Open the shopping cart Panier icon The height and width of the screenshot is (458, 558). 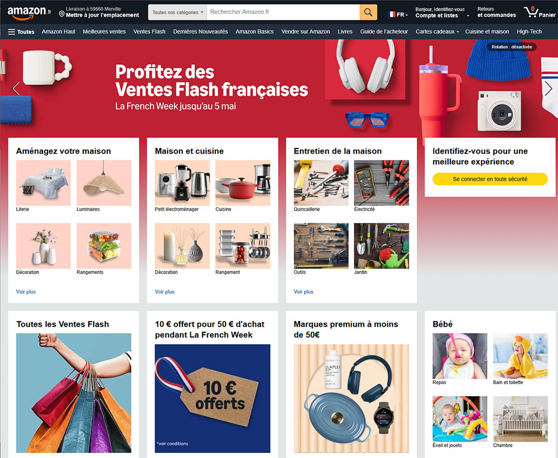coord(540,12)
